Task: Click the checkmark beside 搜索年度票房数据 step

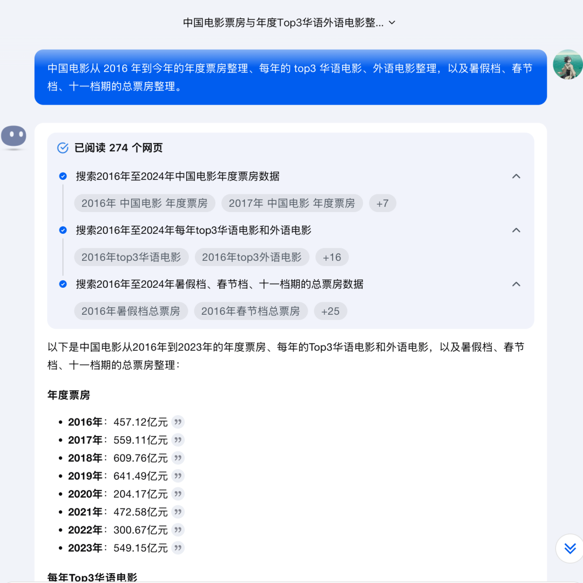Action: coord(63,177)
